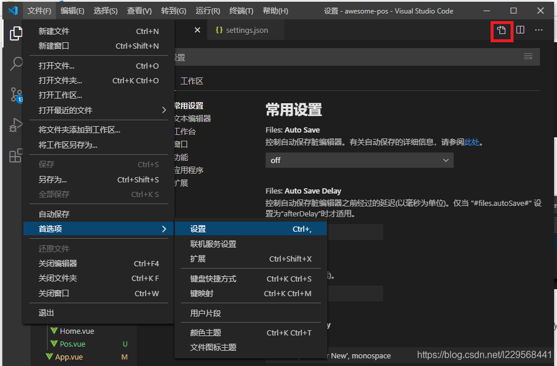557x366 pixels.
Task: Open the Extensions view in activity bar
Action: [x=16, y=155]
